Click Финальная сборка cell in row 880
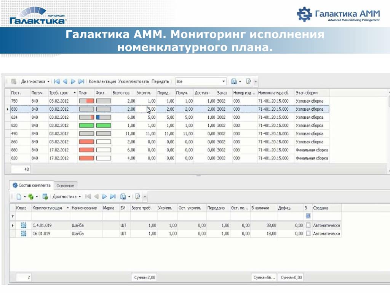The width and height of the screenshot is (390, 293). 312,150
